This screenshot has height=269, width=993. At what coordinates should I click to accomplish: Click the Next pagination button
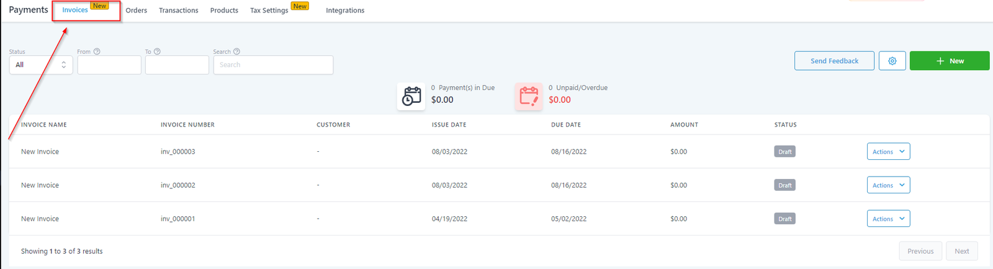961,251
